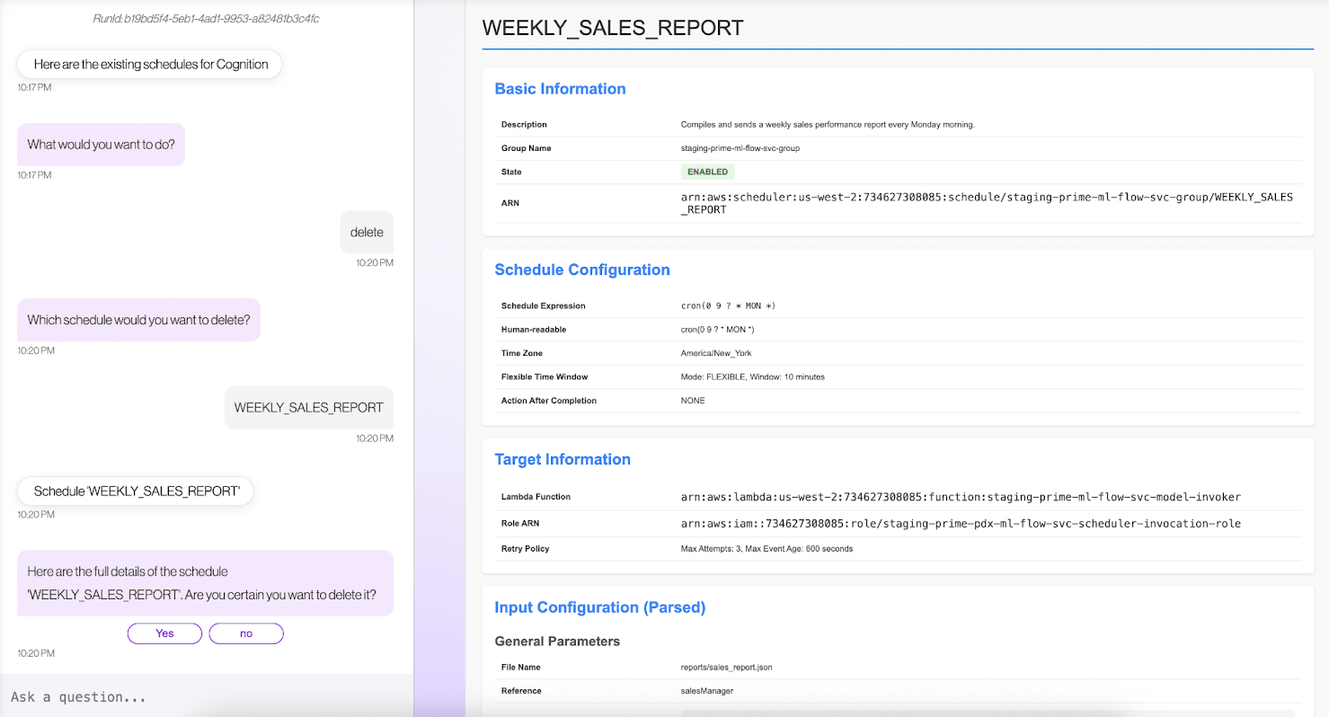Select the 'Which schedule would you want to delete?' message
Image resolution: width=1329 pixels, height=717 pixels.
click(x=139, y=320)
